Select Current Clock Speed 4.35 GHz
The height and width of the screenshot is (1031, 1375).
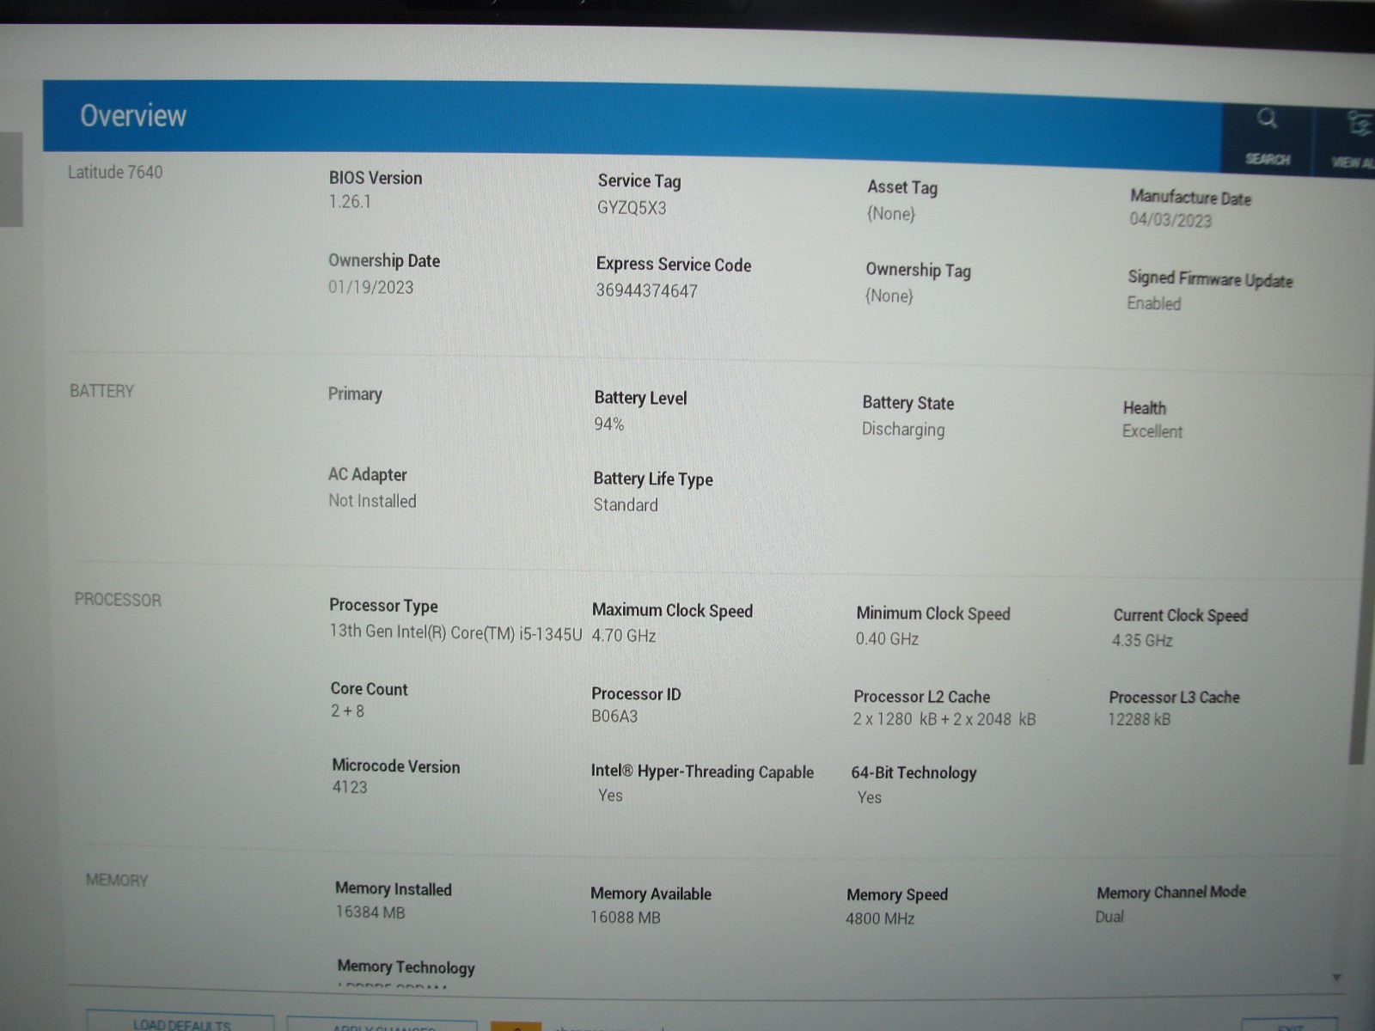tap(1142, 640)
